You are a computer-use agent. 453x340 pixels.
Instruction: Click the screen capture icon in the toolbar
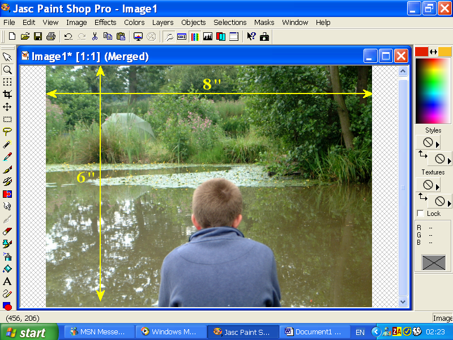point(264,36)
